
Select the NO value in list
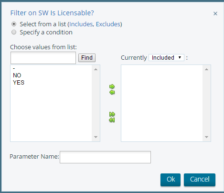tap(17, 75)
